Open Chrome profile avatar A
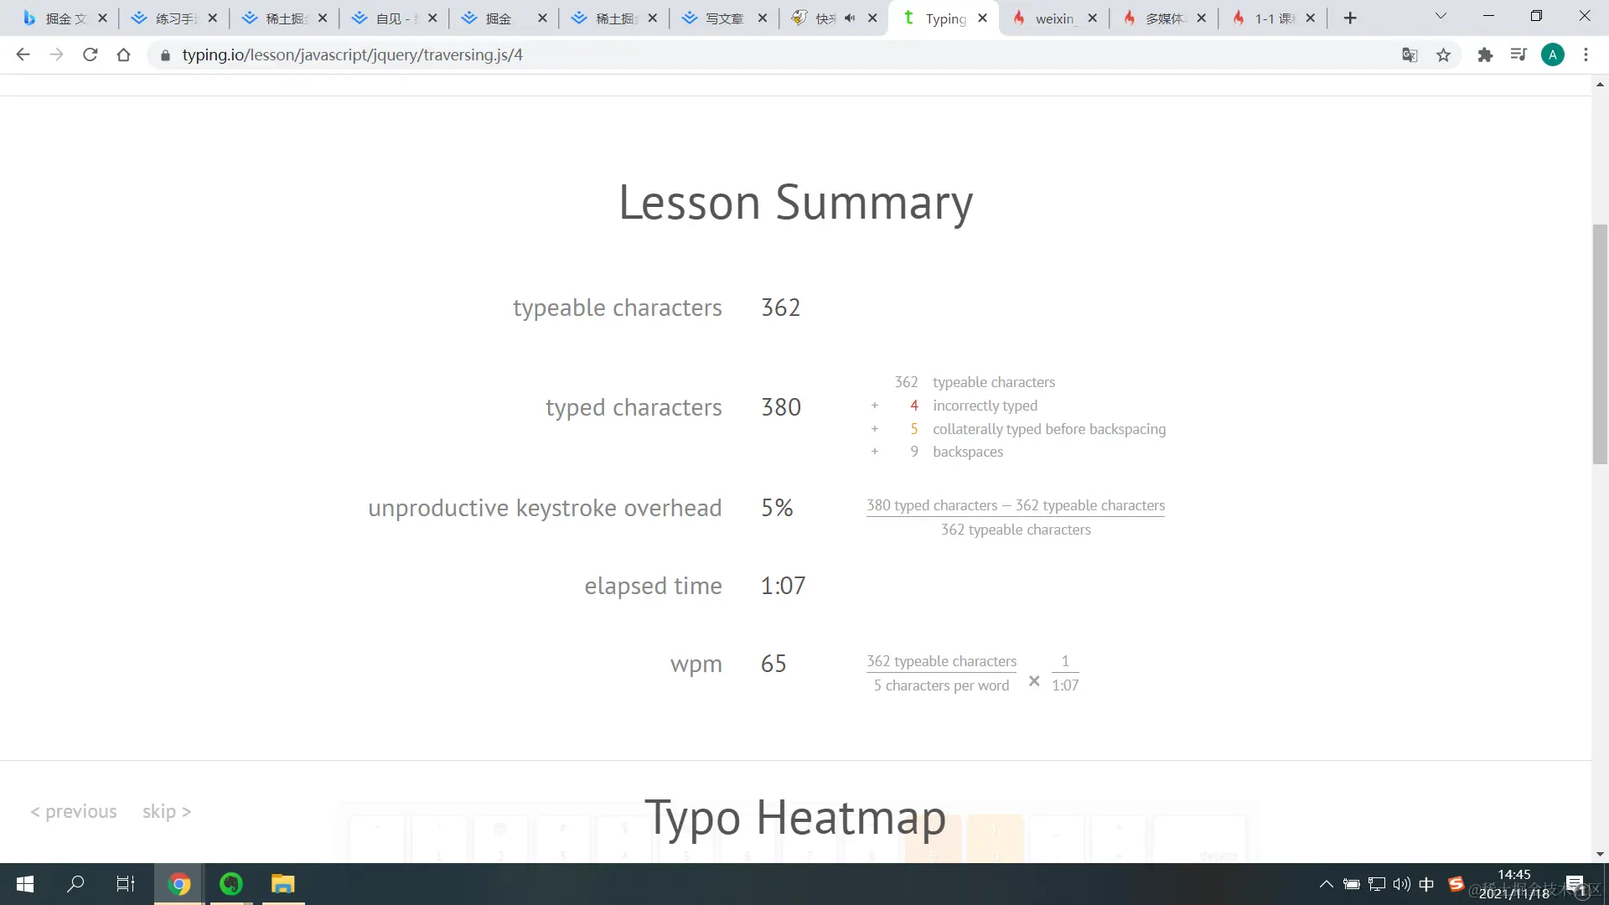Viewport: 1609px width, 905px height. coord(1552,54)
